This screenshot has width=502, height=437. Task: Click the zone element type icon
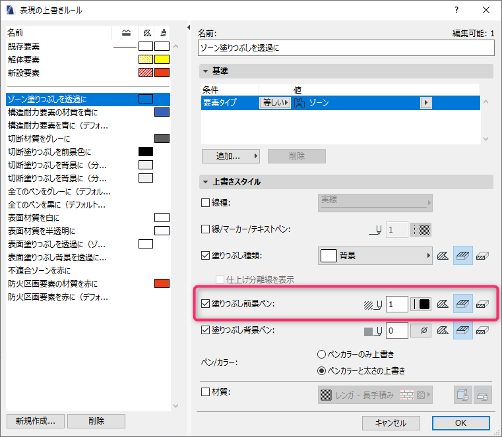coord(299,103)
